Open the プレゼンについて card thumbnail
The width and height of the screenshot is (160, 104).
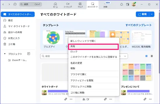pos(137,72)
